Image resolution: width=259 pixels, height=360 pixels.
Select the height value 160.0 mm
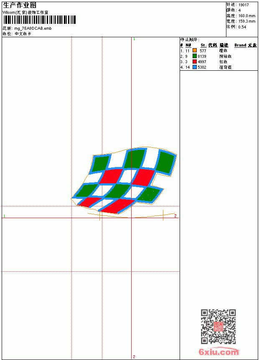coord(247,16)
